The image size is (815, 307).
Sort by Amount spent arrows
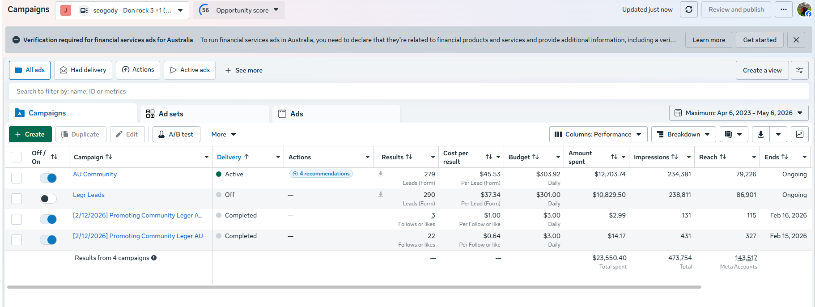(x=614, y=157)
